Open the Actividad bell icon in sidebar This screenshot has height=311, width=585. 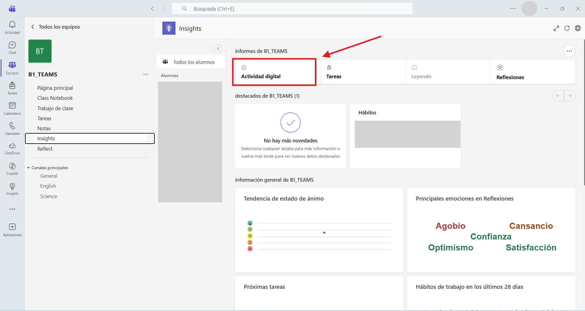[x=12, y=27]
